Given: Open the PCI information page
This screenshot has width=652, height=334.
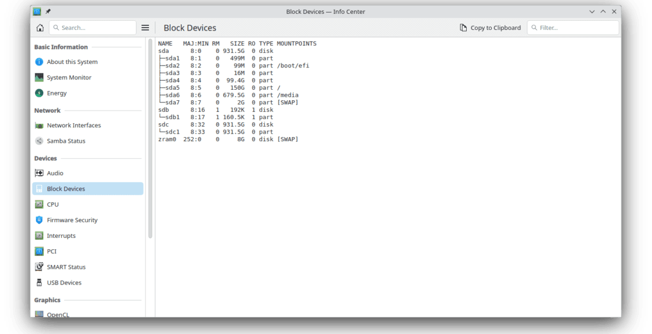Looking at the screenshot, I should [x=51, y=251].
